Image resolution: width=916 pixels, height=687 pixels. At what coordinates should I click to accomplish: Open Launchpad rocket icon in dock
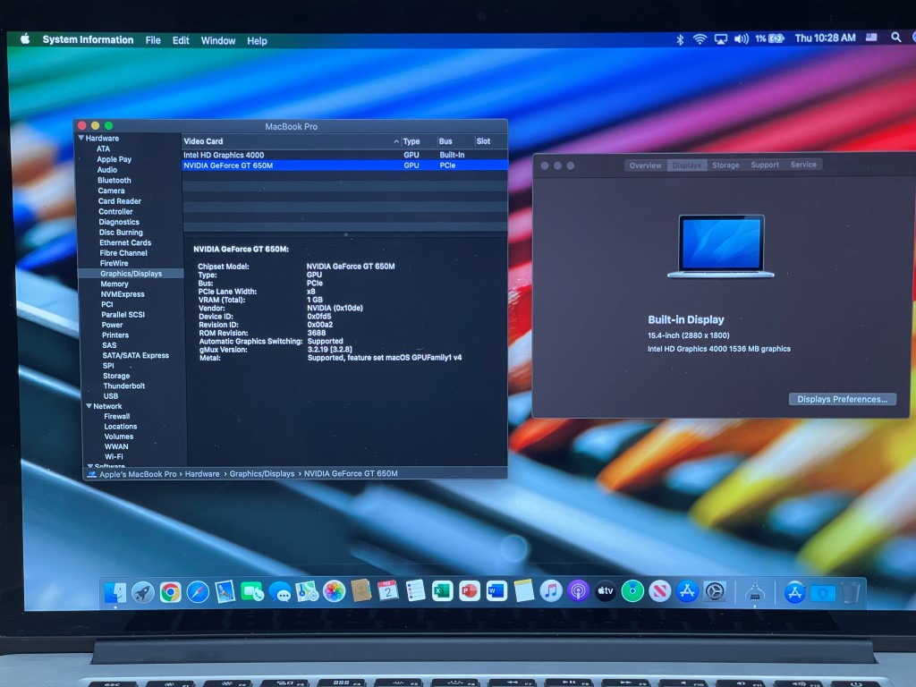[142, 592]
